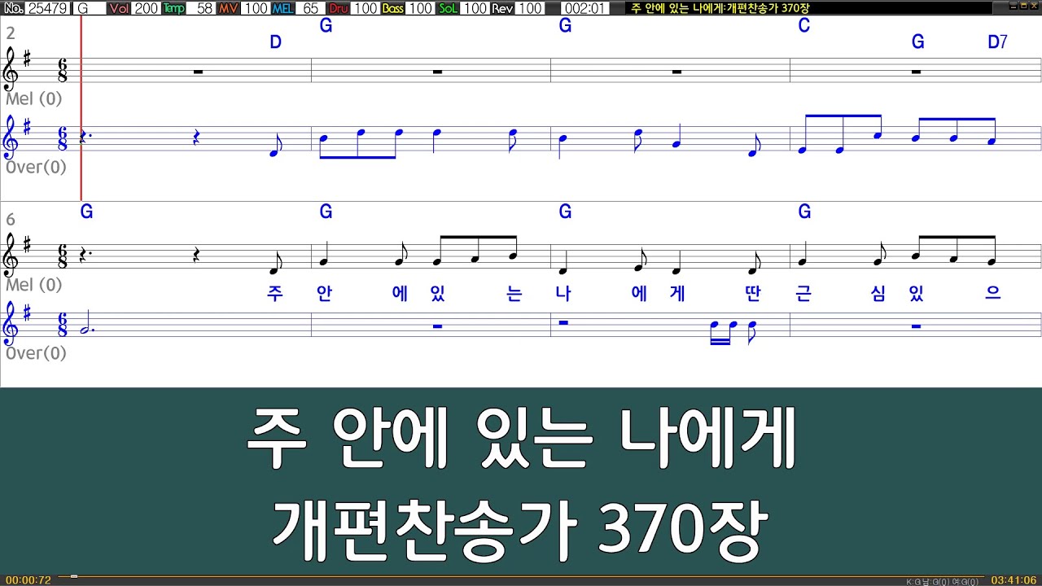Viewport: 1042px width, 586px height.
Task: Click the key value G in top bar
Action: coord(90,8)
